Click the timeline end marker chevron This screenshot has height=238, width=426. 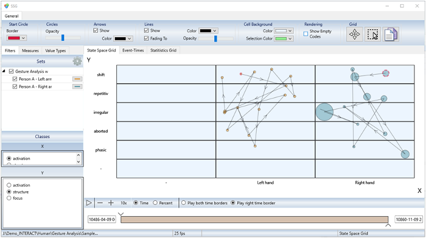click(x=388, y=225)
